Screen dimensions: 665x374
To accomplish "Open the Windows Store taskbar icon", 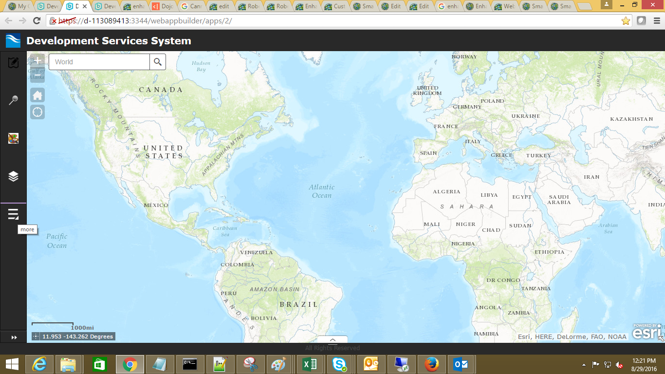I will [x=99, y=364].
